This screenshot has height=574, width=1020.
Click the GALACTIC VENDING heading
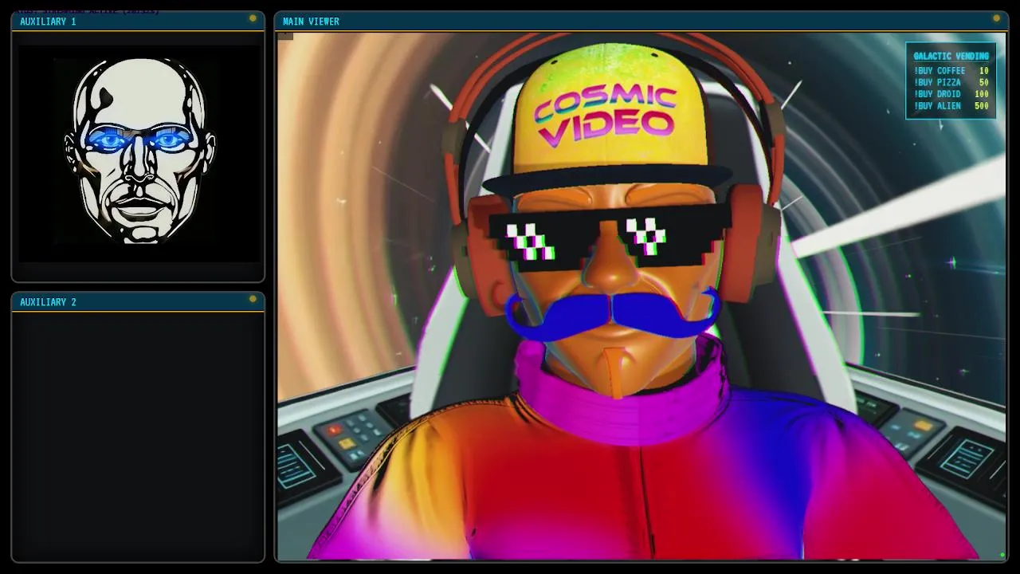coord(951,56)
